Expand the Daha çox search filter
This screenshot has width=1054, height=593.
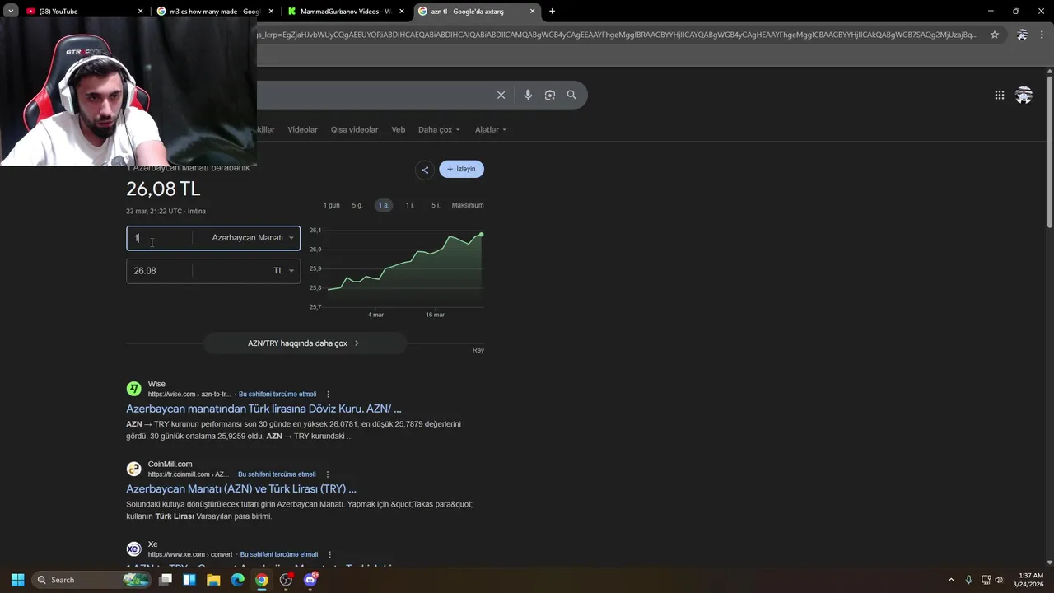click(439, 129)
